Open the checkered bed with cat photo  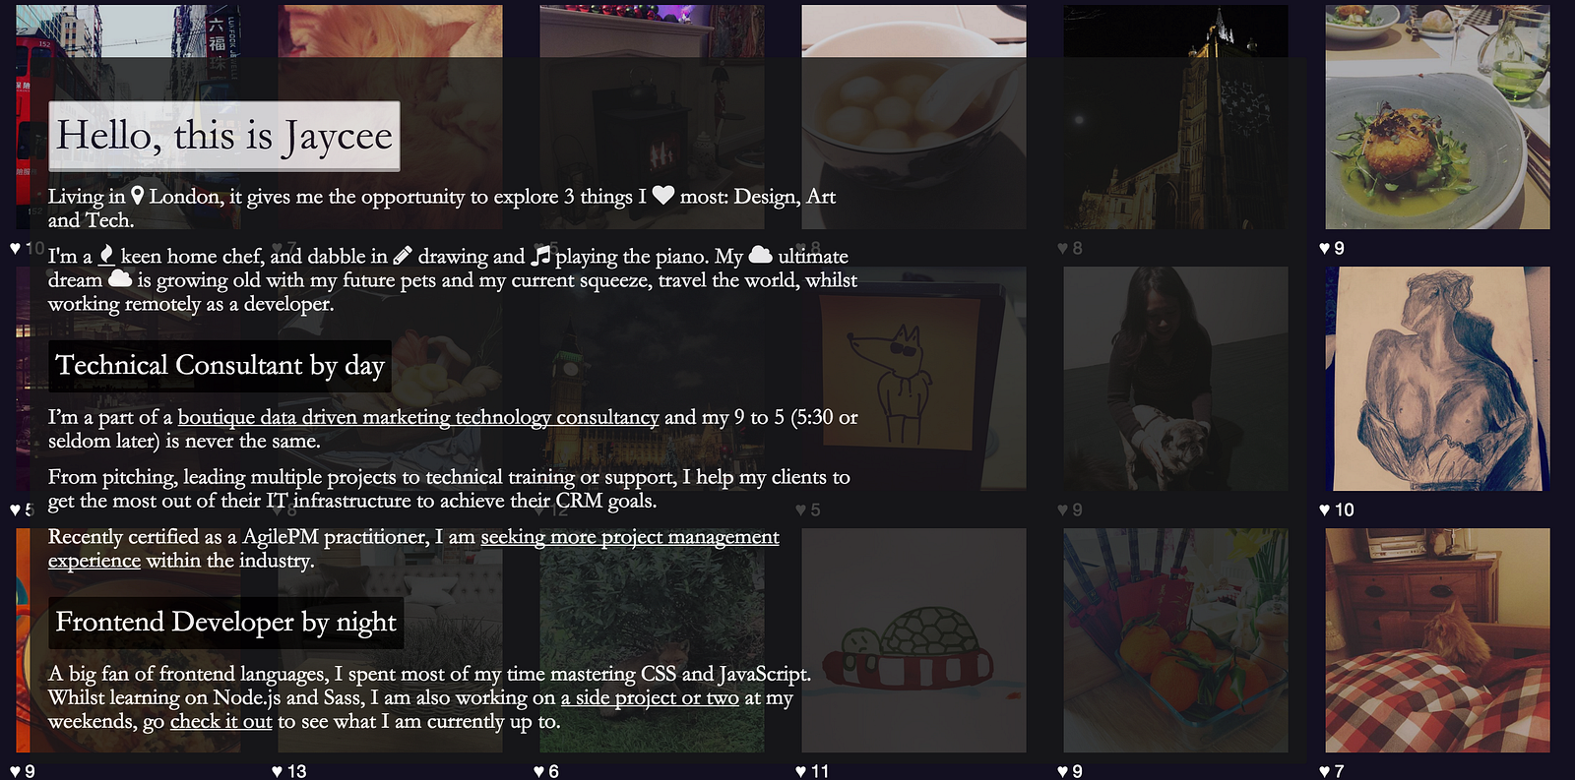click(x=1437, y=640)
